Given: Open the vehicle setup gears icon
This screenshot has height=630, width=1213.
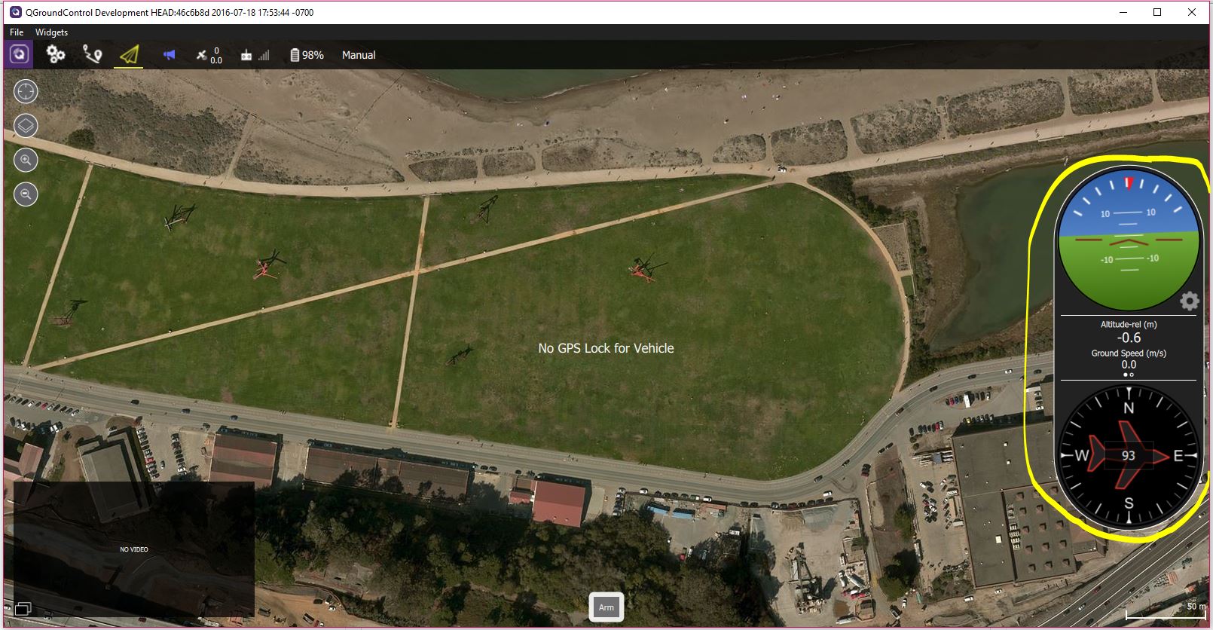Looking at the screenshot, I should tap(56, 54).
